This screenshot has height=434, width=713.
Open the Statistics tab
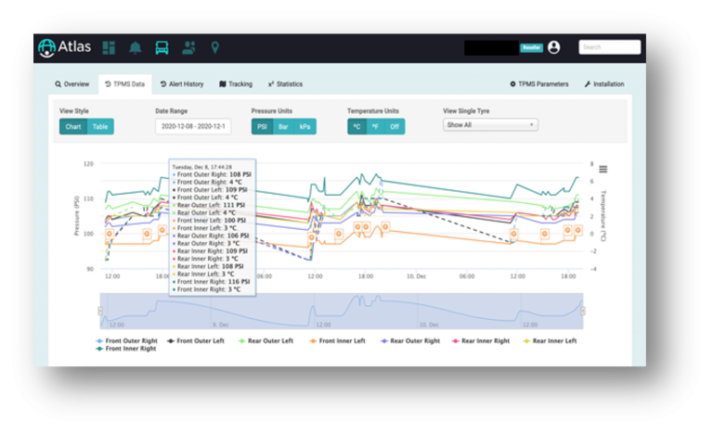click(x=285, y=84)
